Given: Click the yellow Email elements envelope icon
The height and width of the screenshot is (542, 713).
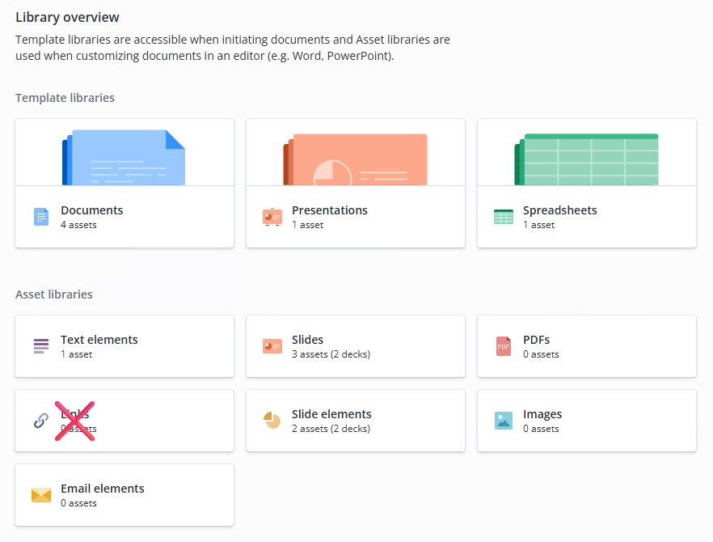Looking at the screenshot, I should click(41, 495).
